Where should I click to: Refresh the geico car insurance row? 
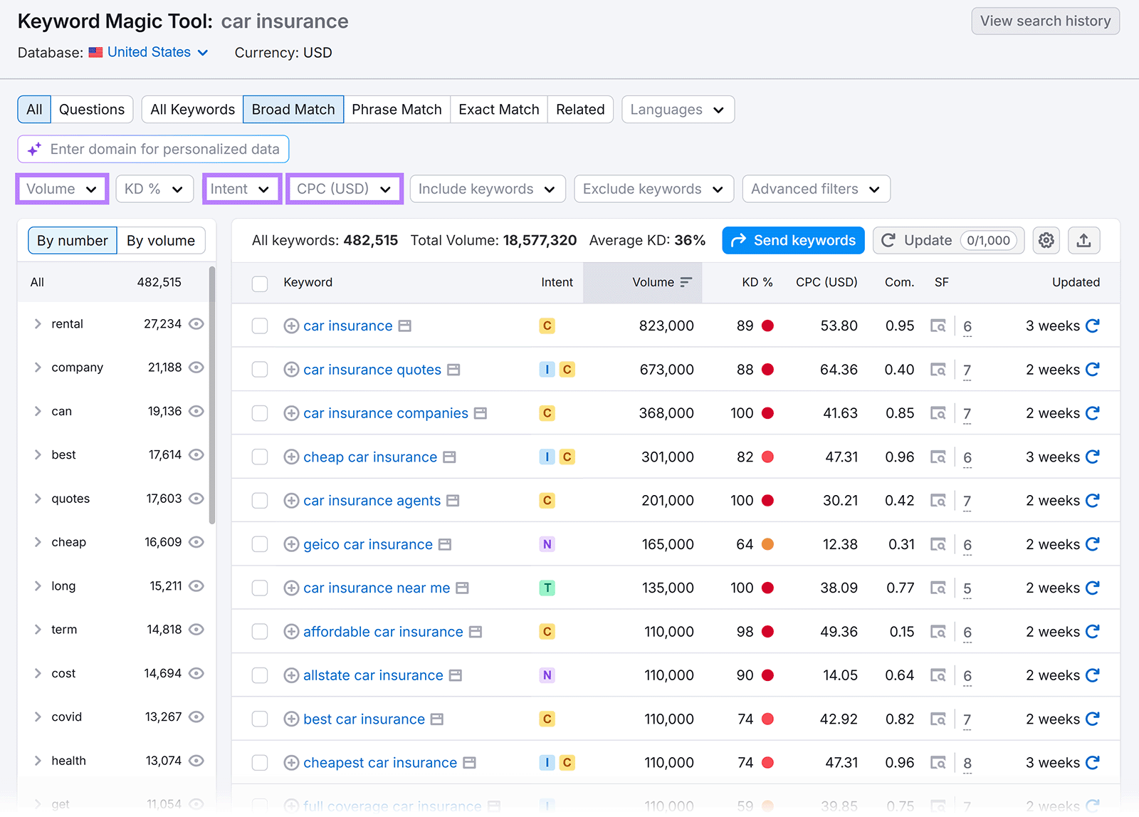coord(1093,544)
